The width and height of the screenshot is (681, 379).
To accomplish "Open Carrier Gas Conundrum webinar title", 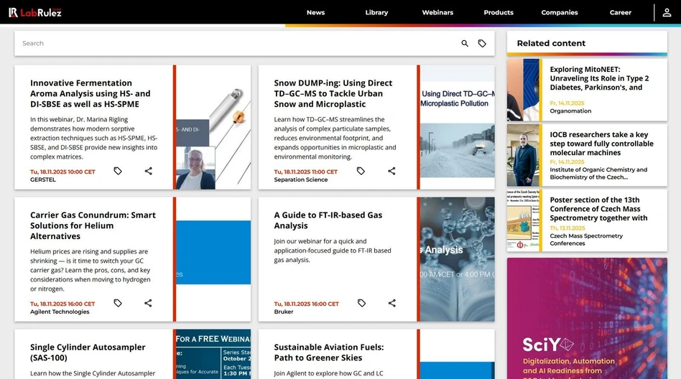I will coord(93,225).
